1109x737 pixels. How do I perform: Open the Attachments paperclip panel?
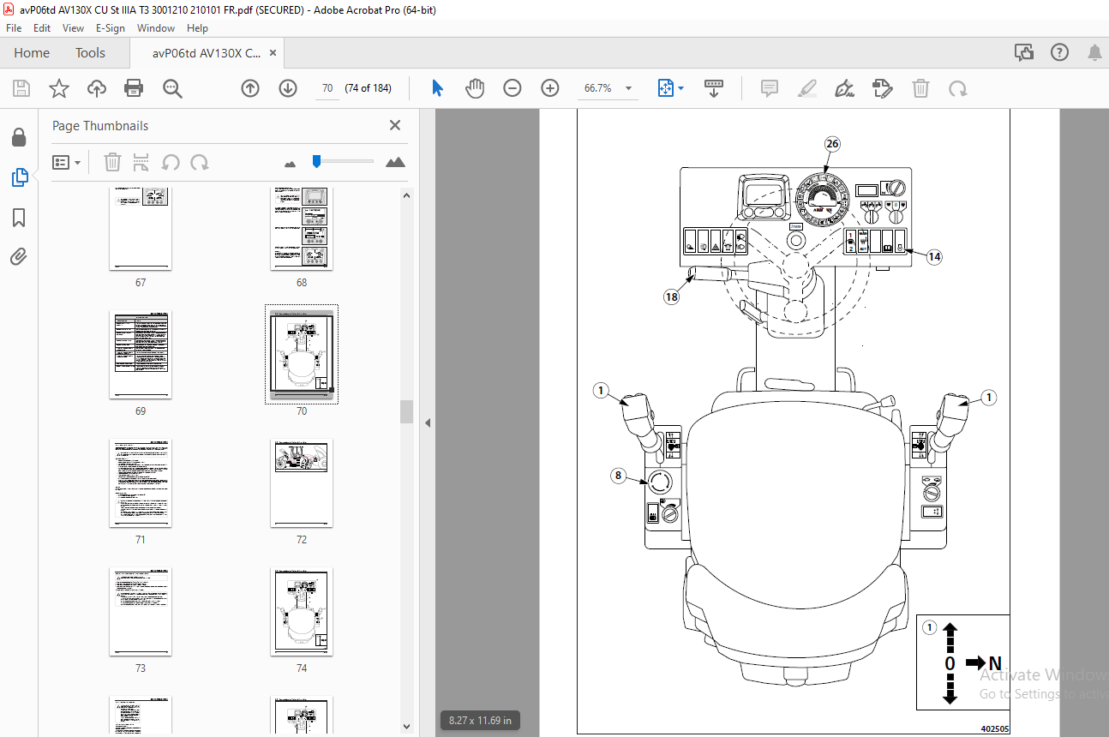coord(19,256)
